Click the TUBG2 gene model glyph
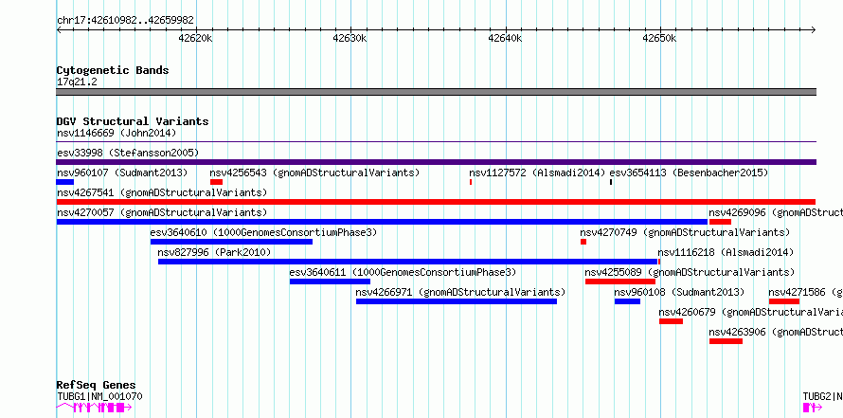The height and width of the screenshot is (418, 843). (x=813, y=408)
